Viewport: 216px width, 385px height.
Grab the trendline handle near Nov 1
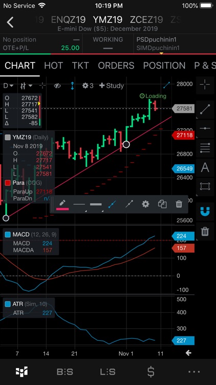click(126, 144)
